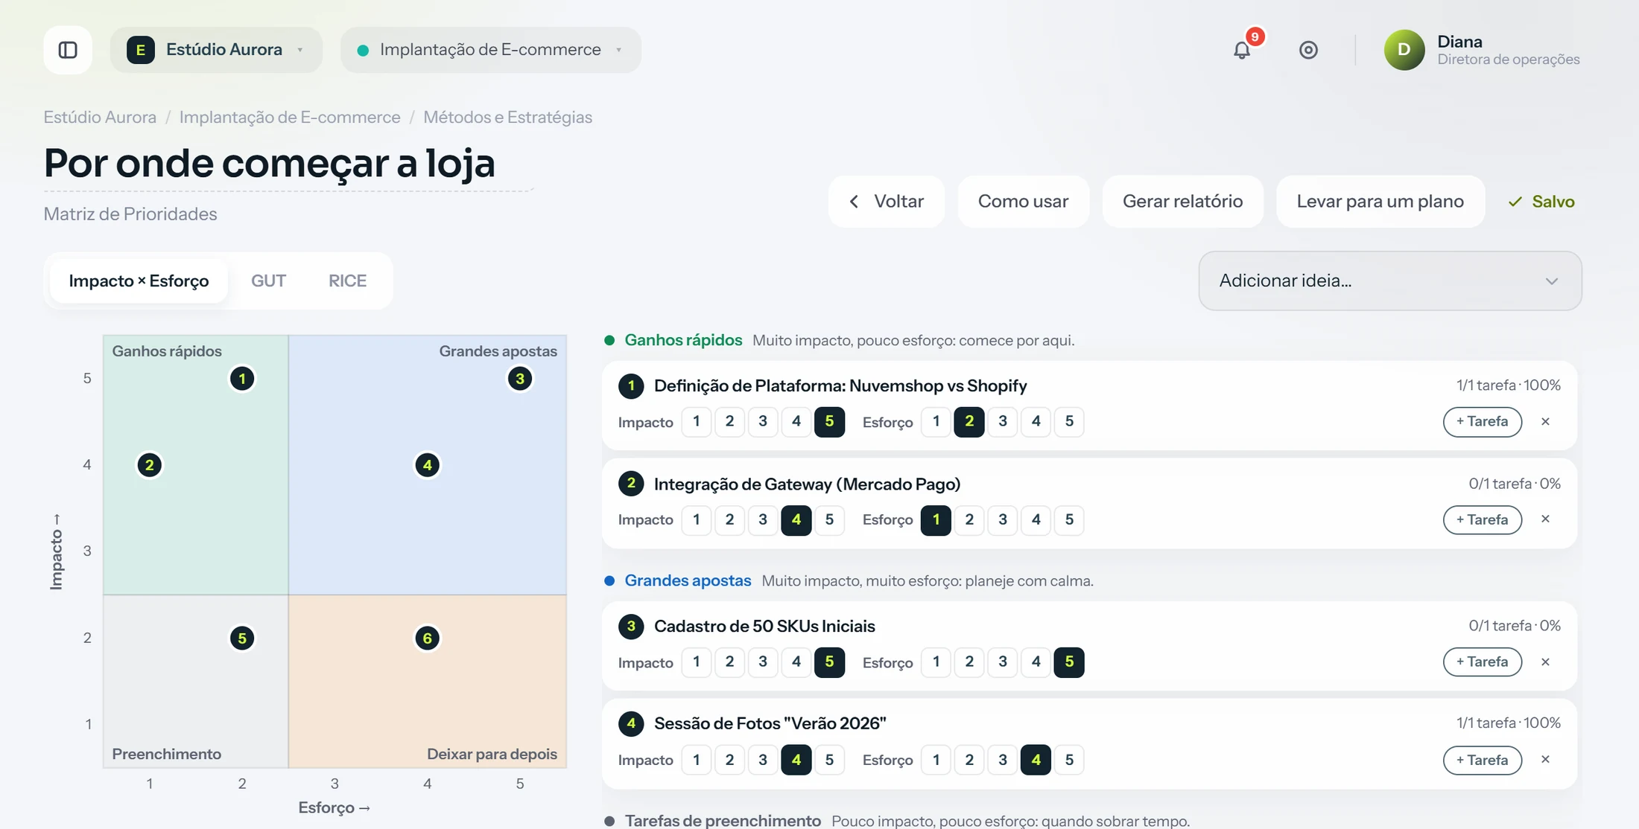Open Diana's profile avatar
This screenshot has height=829, width=1639.
click(x=1404, y=50)
